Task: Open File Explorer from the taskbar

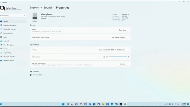Action: point(103,104)
